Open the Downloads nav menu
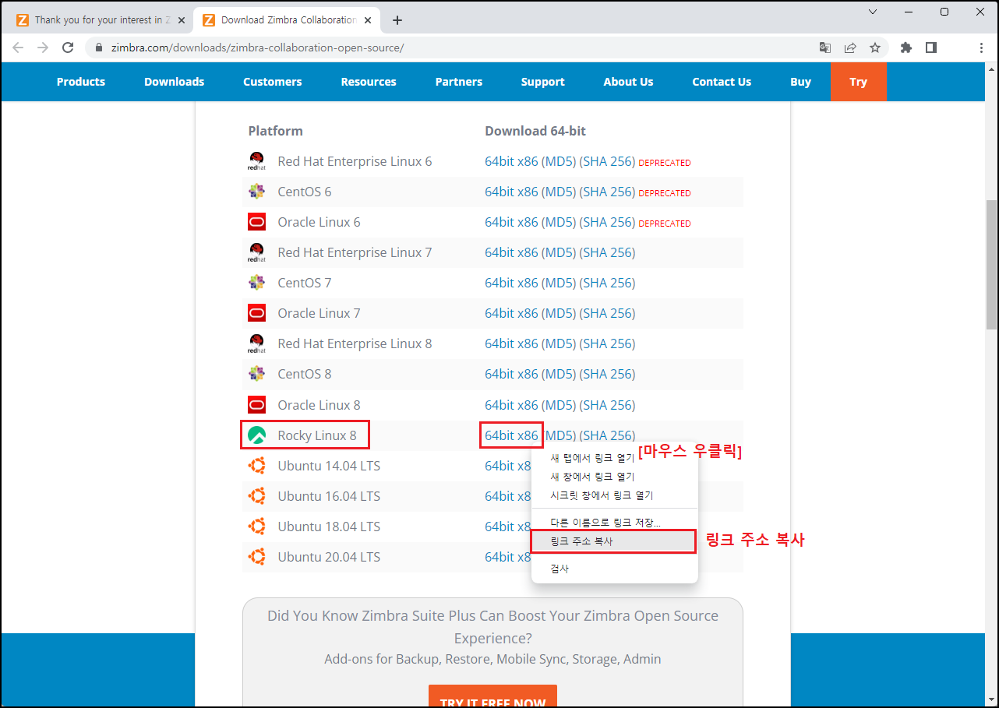The width and height of the screenshot is (999, 708). click(x=174, y=82)
